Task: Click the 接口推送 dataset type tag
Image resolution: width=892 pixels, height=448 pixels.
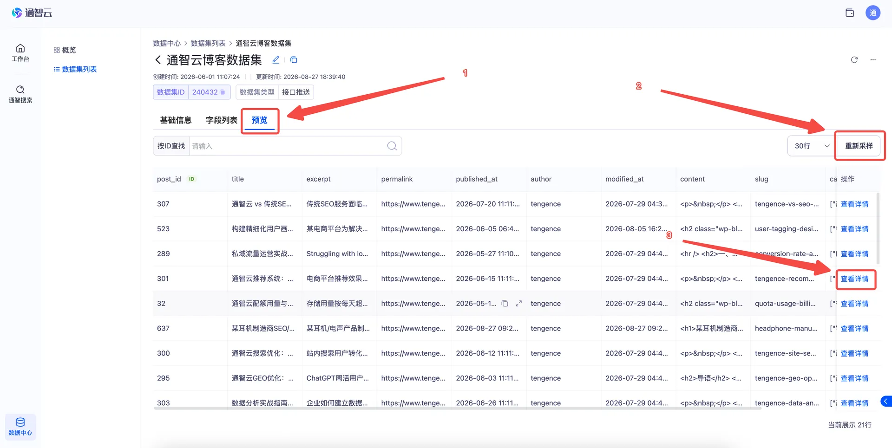Action: point(296,92)
